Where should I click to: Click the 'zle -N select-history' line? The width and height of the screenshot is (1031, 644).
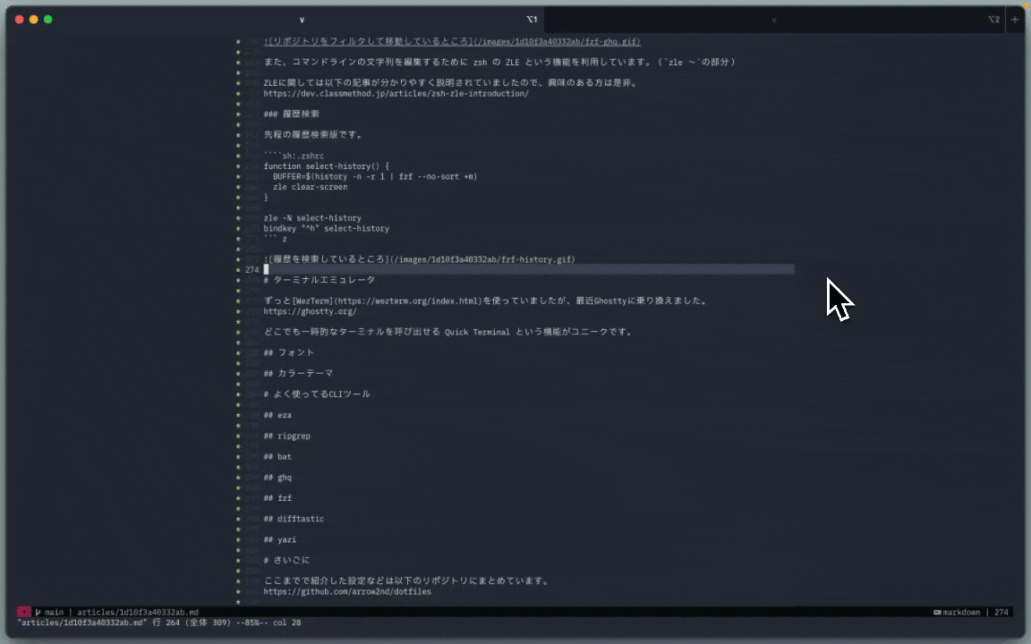pyautogui.click(x=312, y=218)
